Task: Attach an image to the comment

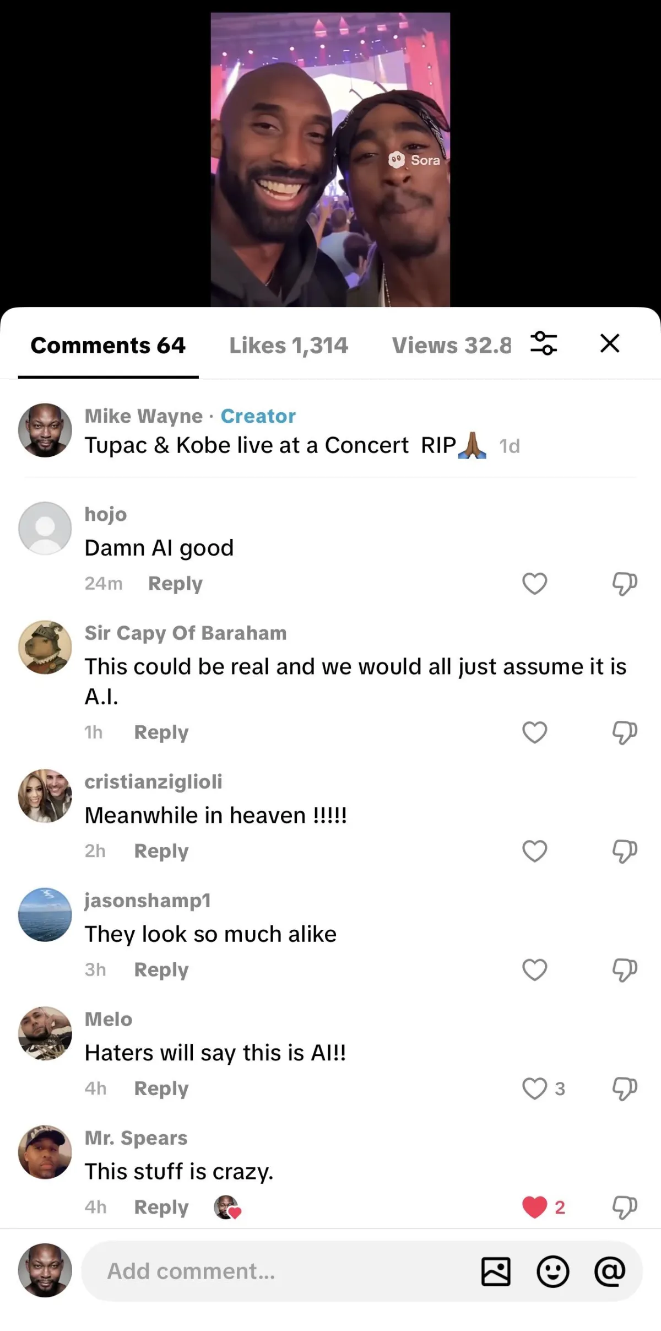Action: (x=496, y=1271)
